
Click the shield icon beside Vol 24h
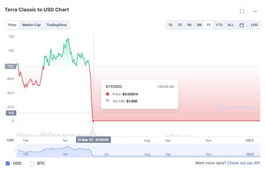pos(108,101)
